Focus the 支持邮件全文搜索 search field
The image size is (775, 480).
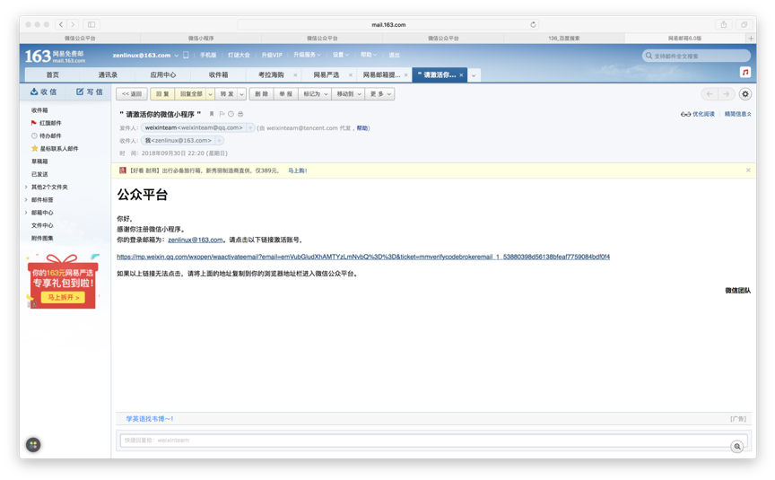(x=696, y=56)
